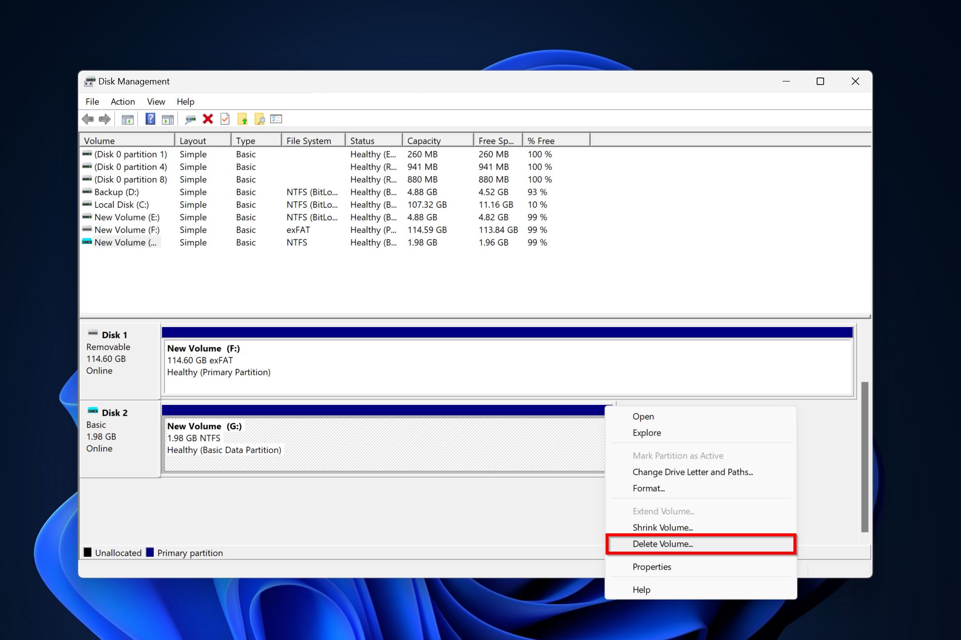961x640 pixels.
Task: Expand the Action menu in menu bar
Action: tap(122, 101)
